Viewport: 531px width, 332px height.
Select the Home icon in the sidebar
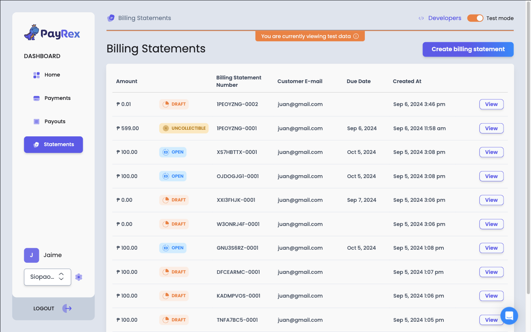coord(36,75)
